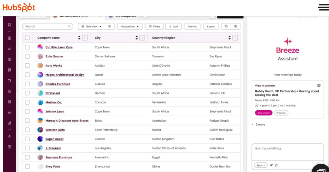Check the box for Ezhe Source
Viewport: 329px width, 172px height.
coord(27,56)
